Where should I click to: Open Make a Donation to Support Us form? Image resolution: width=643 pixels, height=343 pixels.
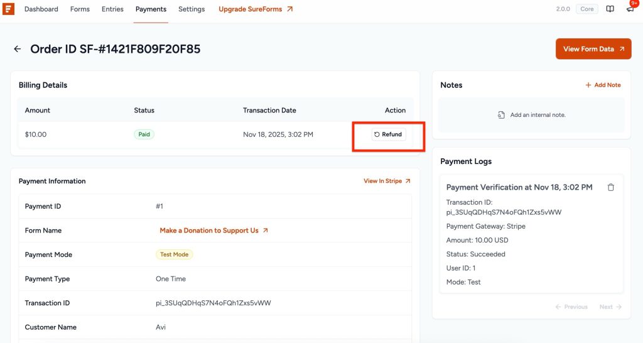click(x=213, y=231)
